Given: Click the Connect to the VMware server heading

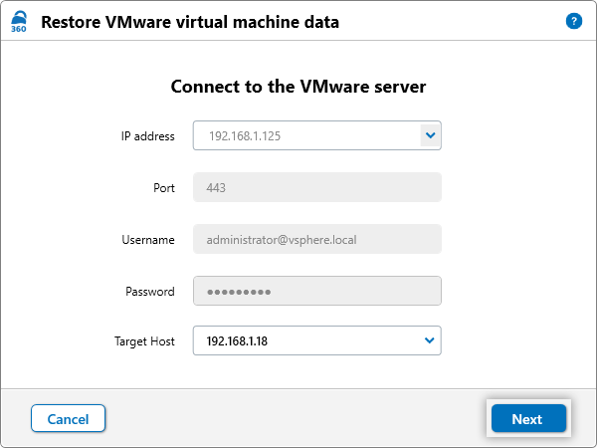Looking at the screenshot, I should tap(298, 87).
